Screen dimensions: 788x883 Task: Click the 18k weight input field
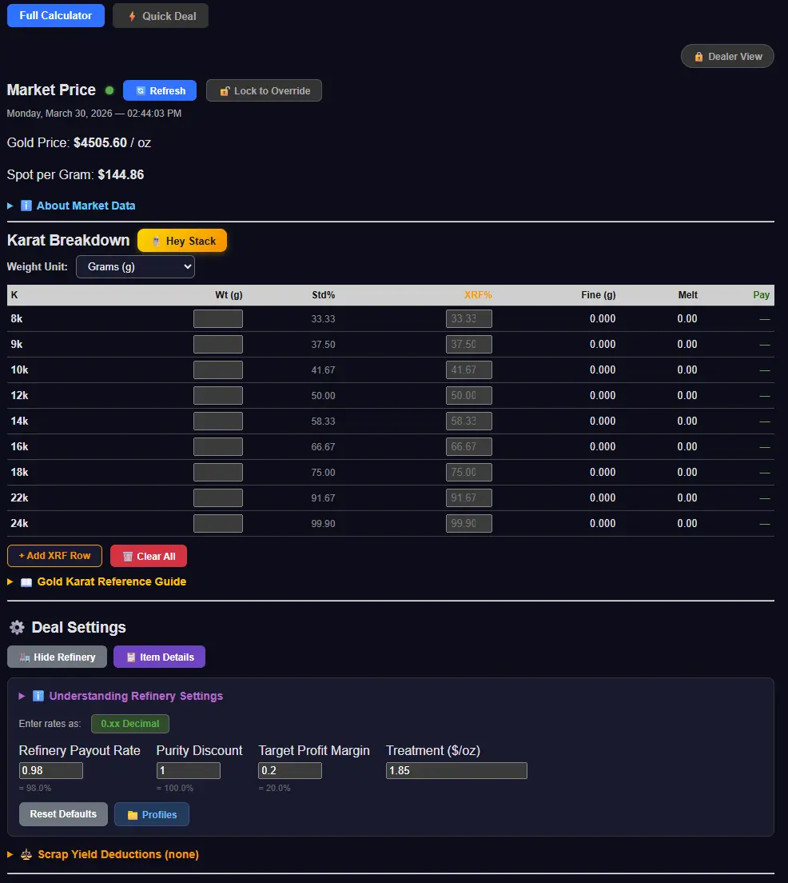click(218, 473)
